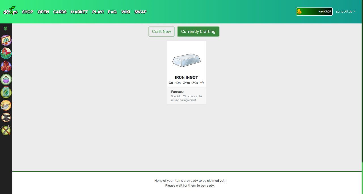
Task: Open the anvil crafting sidebar icon
Action: coord(6,117)
